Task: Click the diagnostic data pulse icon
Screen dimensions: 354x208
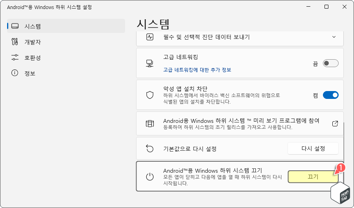Action: [150, 37]
